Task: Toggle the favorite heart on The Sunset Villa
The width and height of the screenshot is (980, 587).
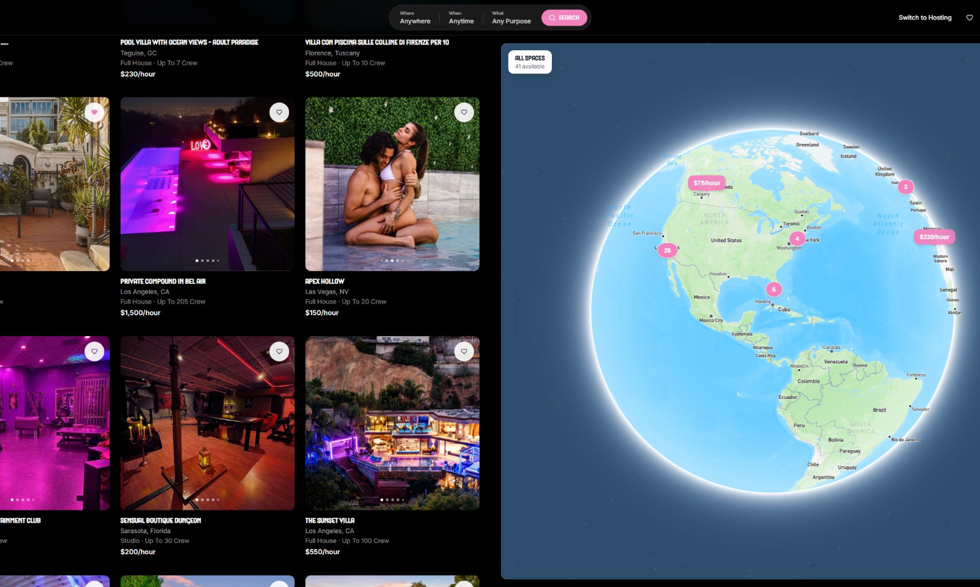Action: pyautogui.click(x=464, y=351)
